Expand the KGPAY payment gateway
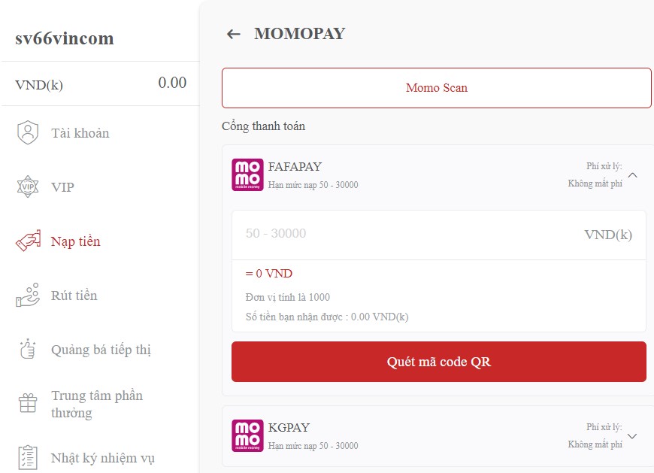This screenshot has height=473, width=654. 632,436
